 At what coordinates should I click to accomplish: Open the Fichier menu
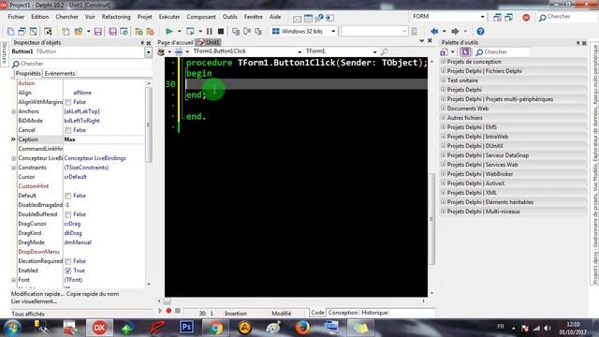(16, 17)
